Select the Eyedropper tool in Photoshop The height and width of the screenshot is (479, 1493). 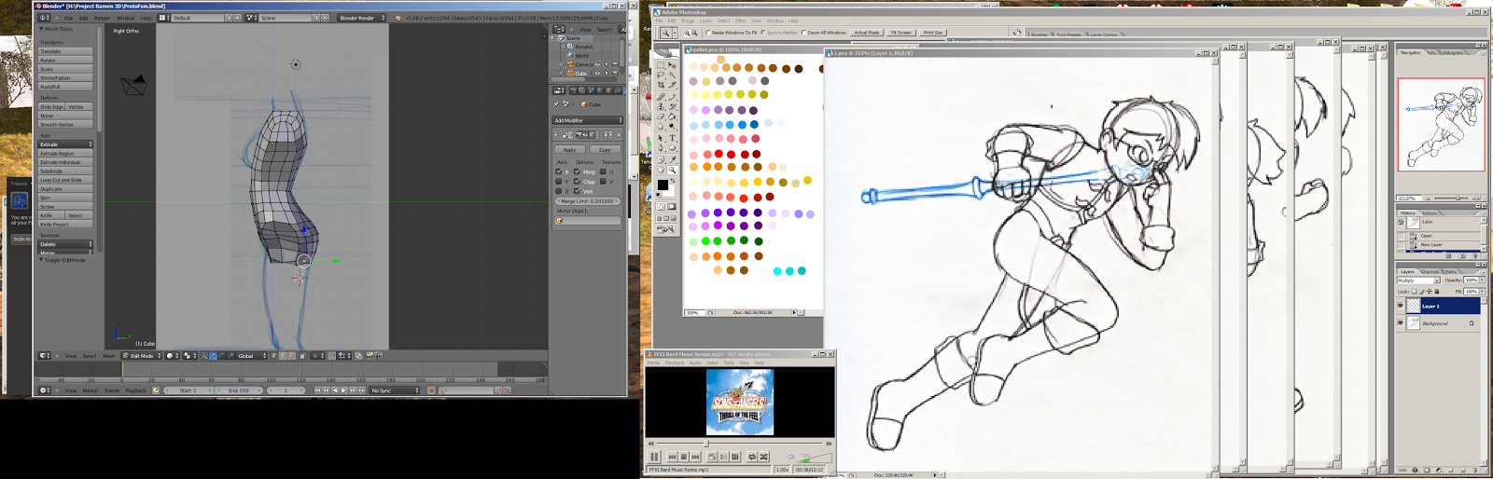tap(672, 159)
